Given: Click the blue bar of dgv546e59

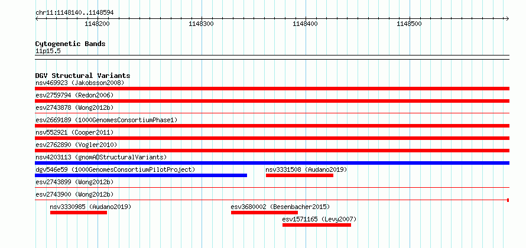Looking at the screenshot, I should tap(141, 175).
